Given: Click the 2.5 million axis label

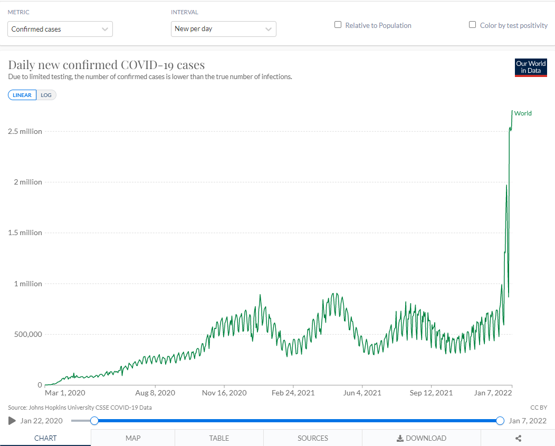Looking at the screenshot, I should tap(25, 131).
